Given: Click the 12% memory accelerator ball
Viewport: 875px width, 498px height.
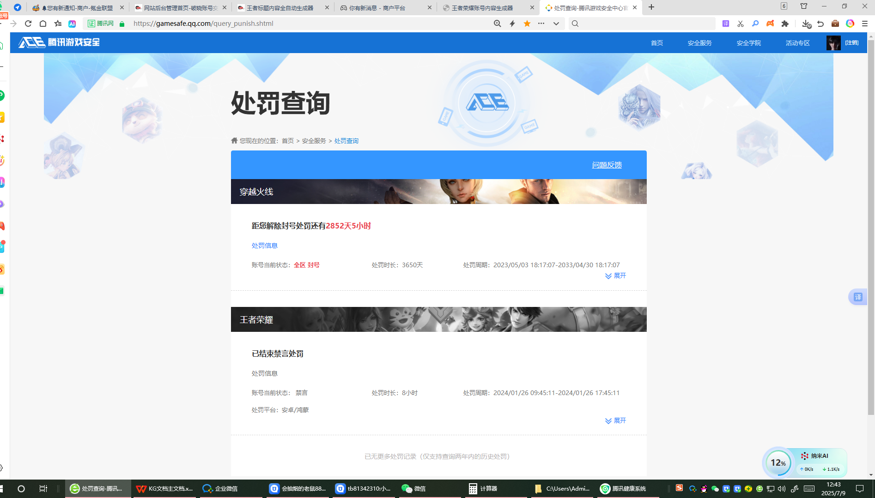Looking at the screenshot, I should point(778,462).
